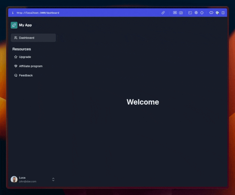Toggle the round theme icon in toolbar
Screen dimensions: 235x195
tap(217, 13)
